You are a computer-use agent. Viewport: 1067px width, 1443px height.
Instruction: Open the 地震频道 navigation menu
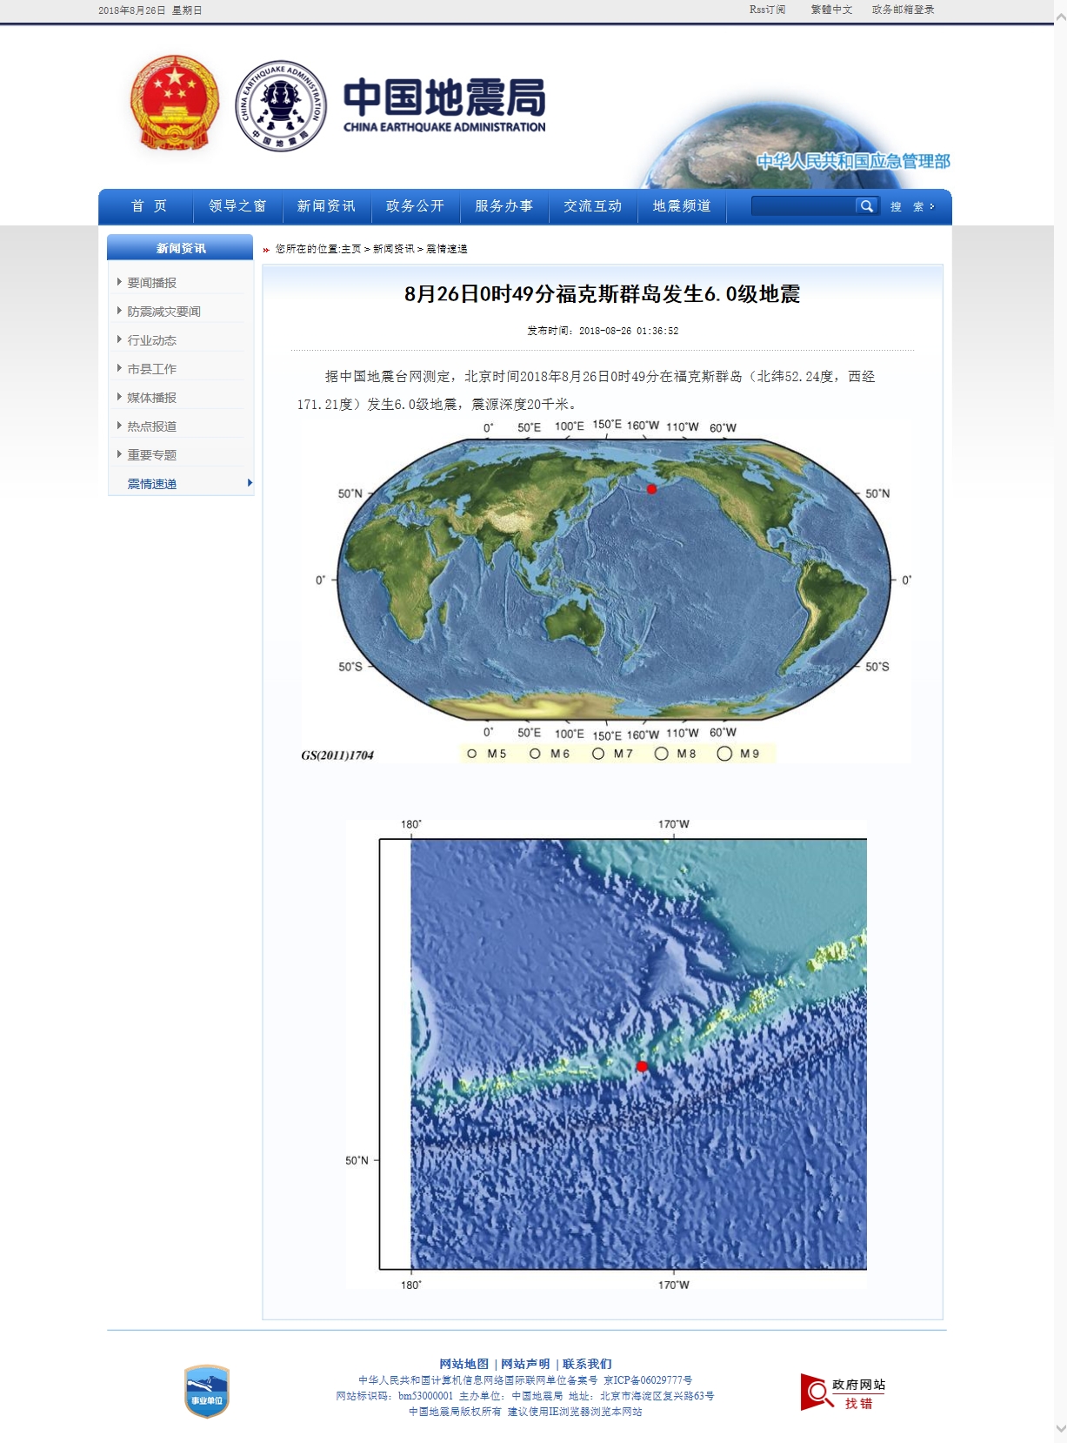pos(682,206)
